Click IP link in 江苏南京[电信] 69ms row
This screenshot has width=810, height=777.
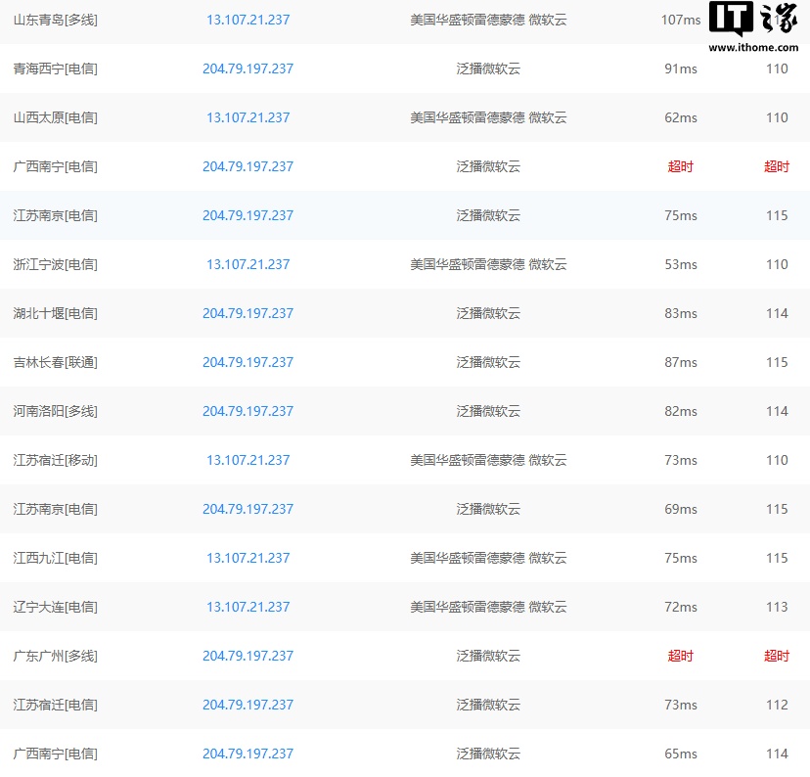click(247, 509)
